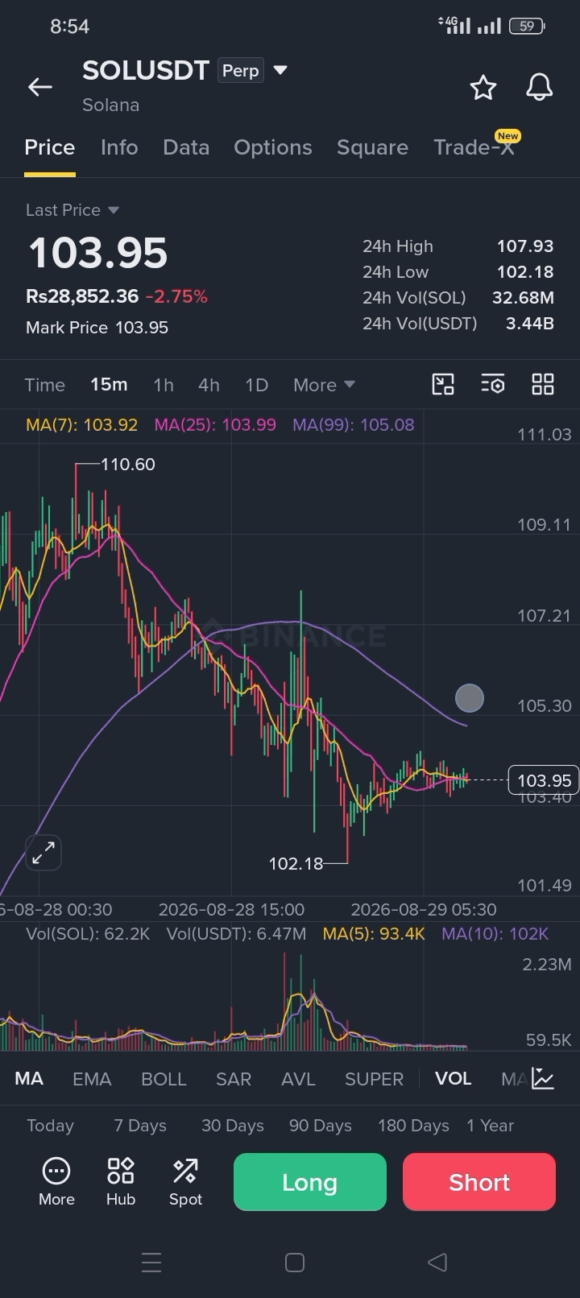Toggle the SAR indicator
The height and width of the screenshot is (1298, 580).
pyautogui.click(x=234, y=1079)
